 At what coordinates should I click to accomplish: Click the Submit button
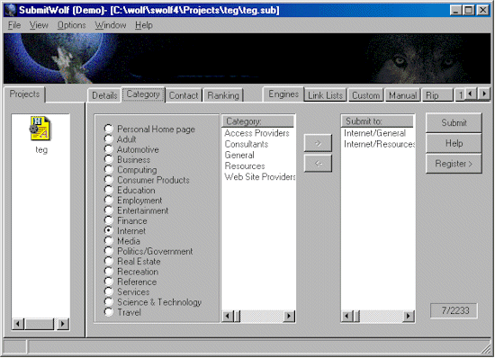tap(454, 122)
